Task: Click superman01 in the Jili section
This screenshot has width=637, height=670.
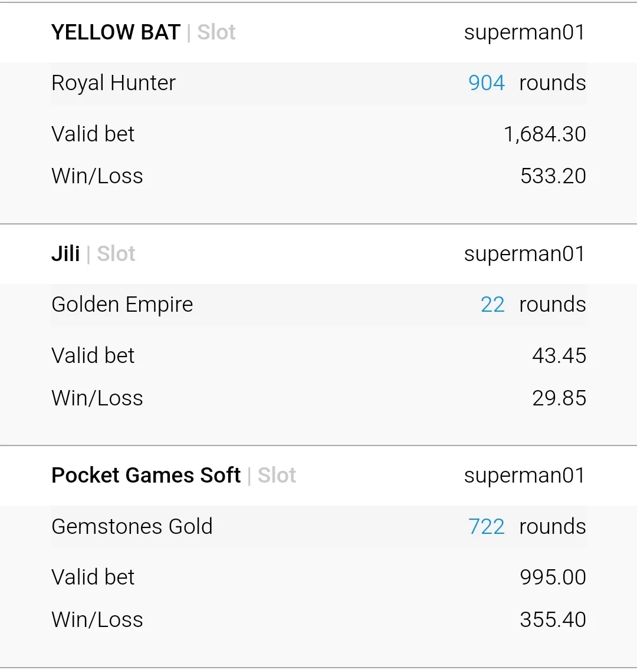Action: [525, 254]
